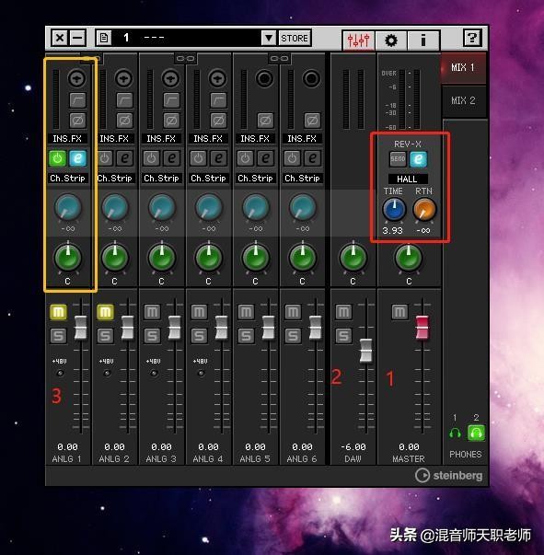The image size is (544, 555).
Task: Click the ANLG 1 pan knob
Action: [67, 258]
